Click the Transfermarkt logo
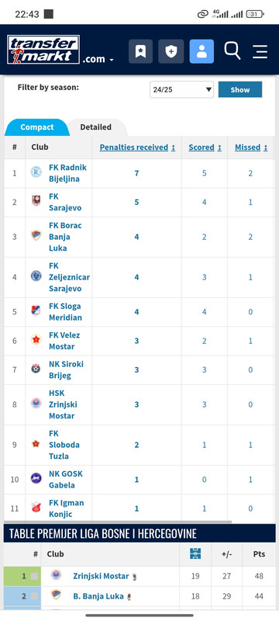Viewport: 279px width, 621px height. [x=43, y=50]
